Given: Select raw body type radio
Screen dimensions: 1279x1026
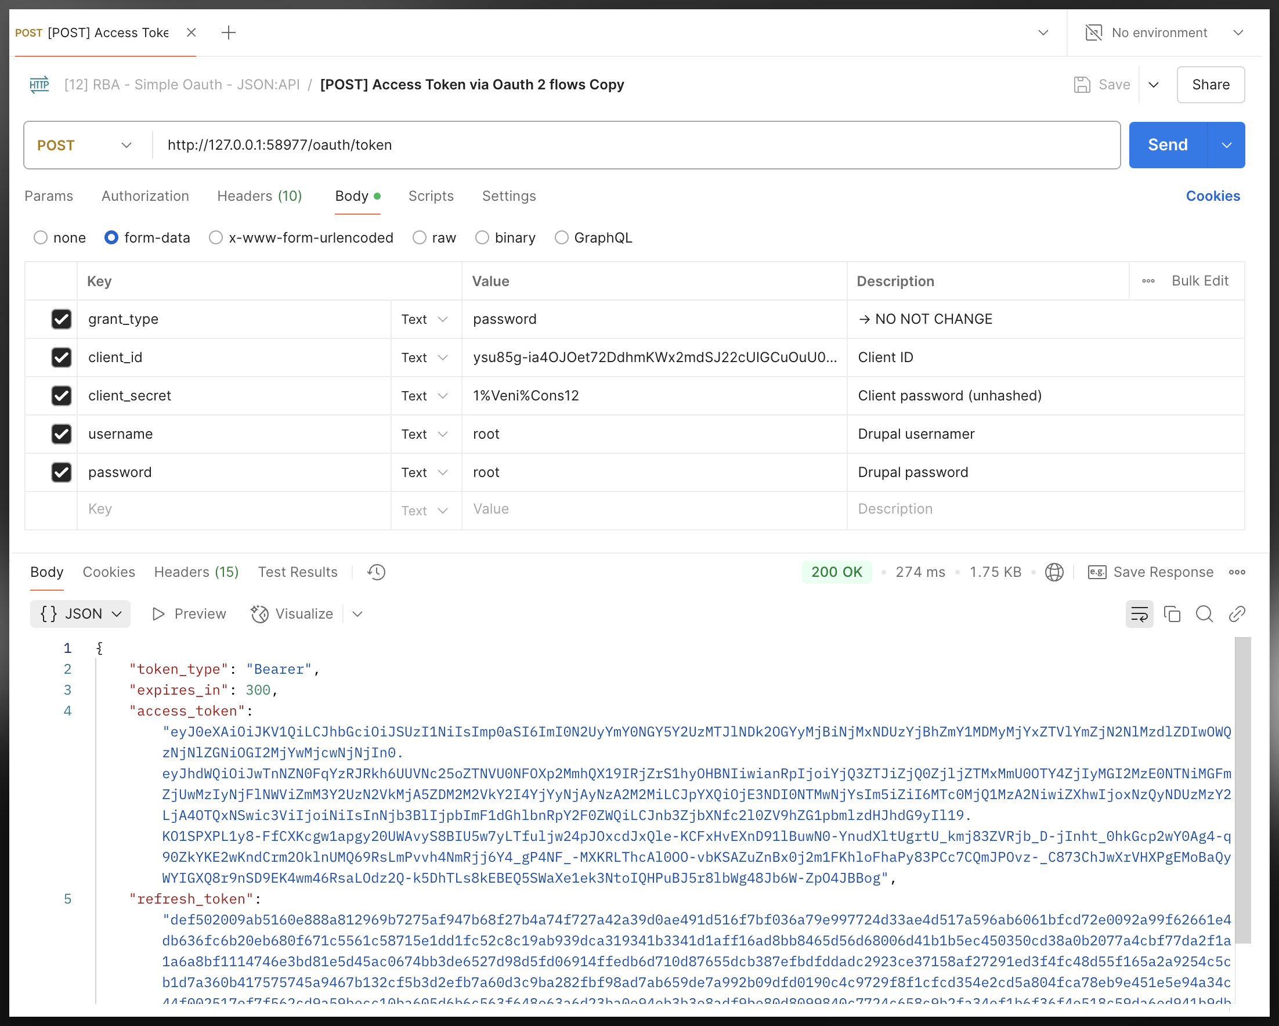Looking at the screenshot, I should coord(420,238).
